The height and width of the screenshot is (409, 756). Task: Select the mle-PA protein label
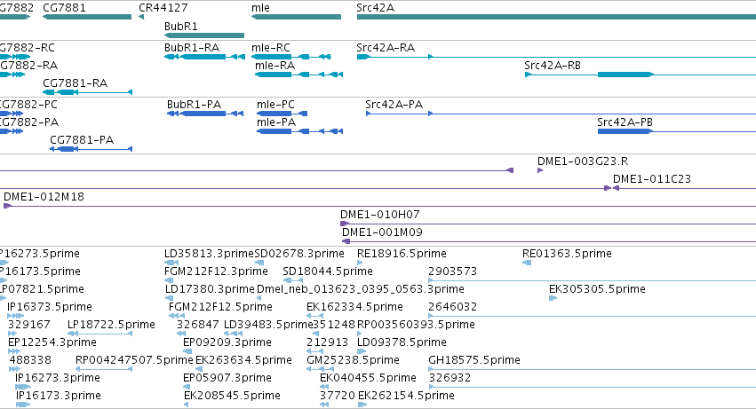(275, 122)
